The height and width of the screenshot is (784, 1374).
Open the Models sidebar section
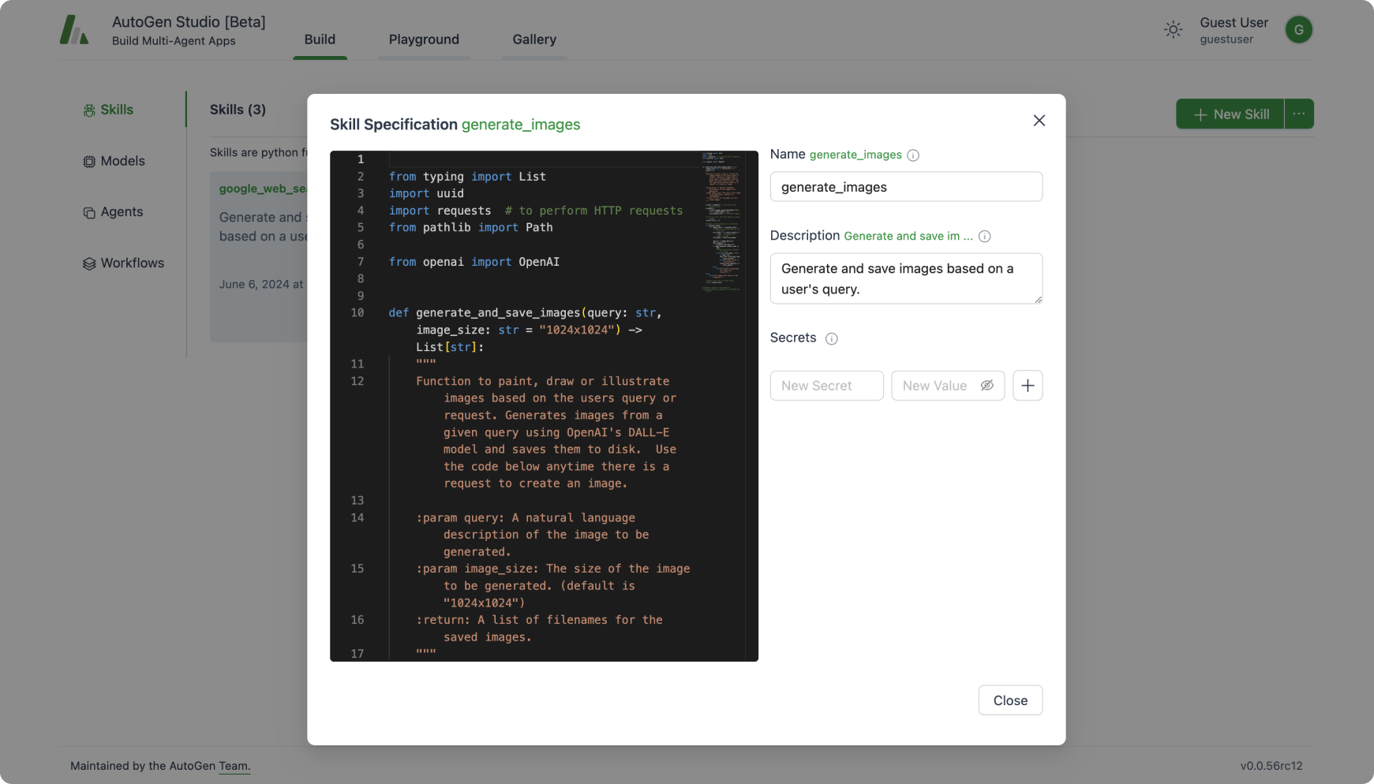tap(114, 161)
